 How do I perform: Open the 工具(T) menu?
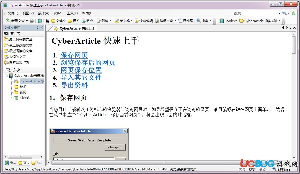[72, 13]
